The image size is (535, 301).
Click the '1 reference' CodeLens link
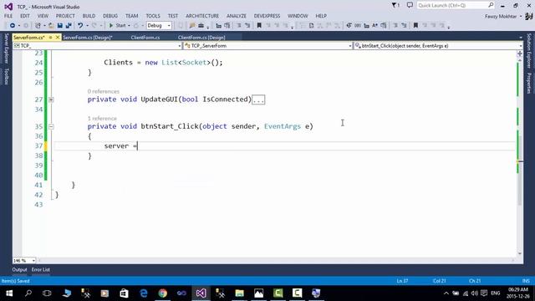(102, 119)
